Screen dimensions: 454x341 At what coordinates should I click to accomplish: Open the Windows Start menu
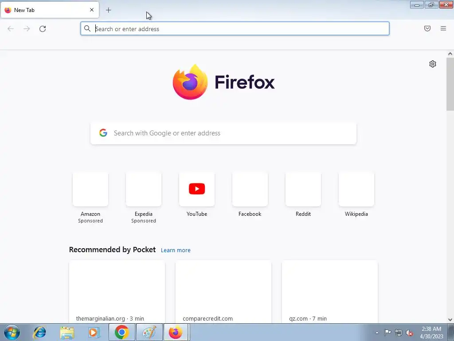coord(12,332)
